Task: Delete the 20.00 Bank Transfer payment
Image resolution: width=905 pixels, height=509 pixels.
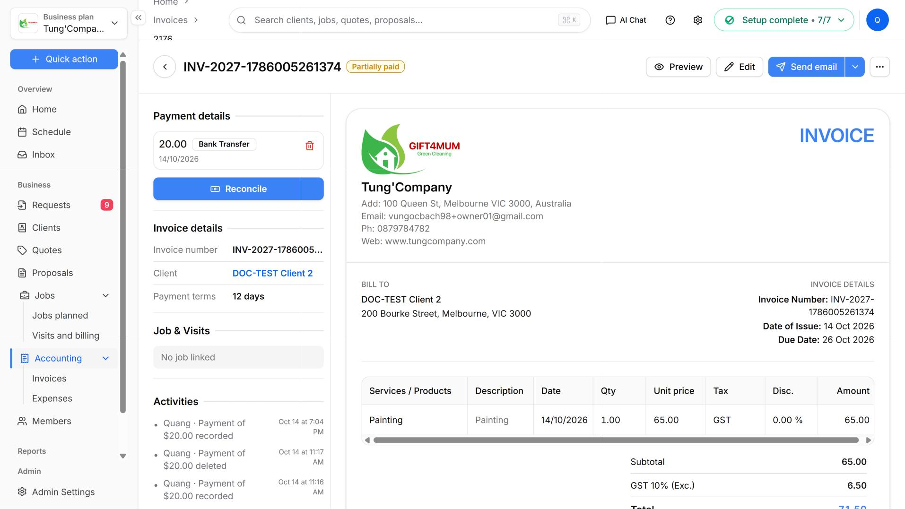Action: pyautogui.click(x=310, y=146)
